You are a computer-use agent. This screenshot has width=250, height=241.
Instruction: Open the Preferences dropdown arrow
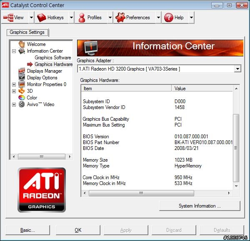point(158,18)
